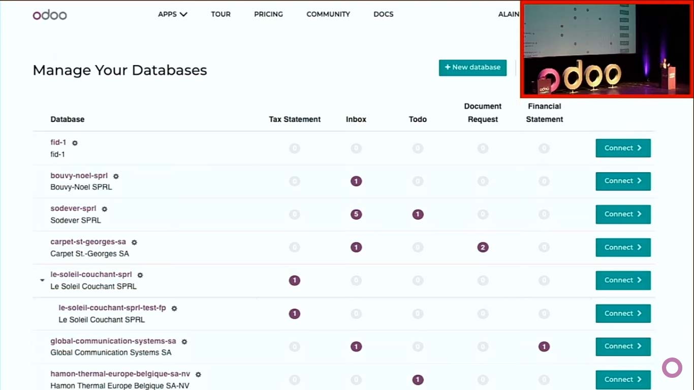Open the bouvy-noel-sprl link
Screen dimensions: 694x390
pyautogui.click(x=79, y=176)
